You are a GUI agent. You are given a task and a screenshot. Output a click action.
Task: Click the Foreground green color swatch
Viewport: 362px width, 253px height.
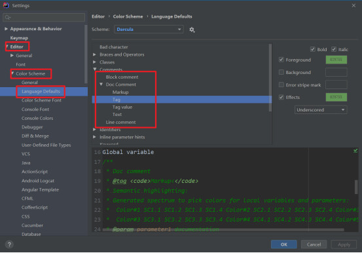[336, 60]
